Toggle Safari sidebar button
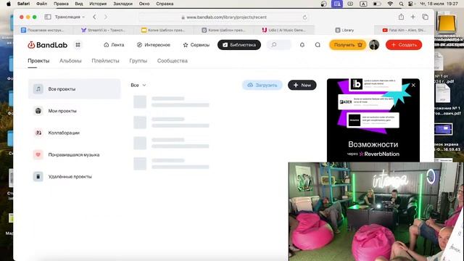This screenshot has width=464, height=261. (48, 17)
